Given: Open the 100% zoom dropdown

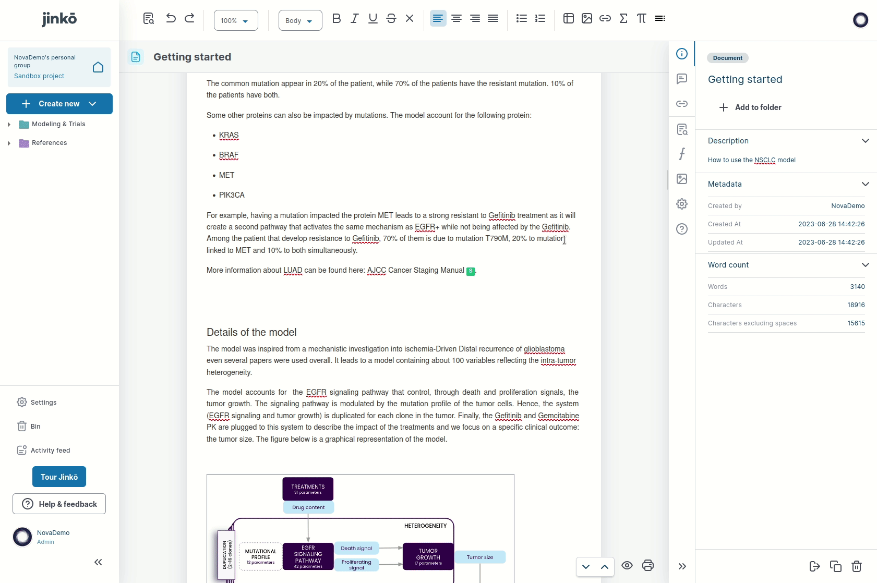Looking at the screenshot, I should pyautogui.click(x=236, y=21).
